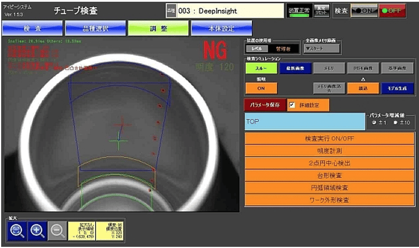Image resolution: width=419 pixels, height=248 pixels.
Task: Click the 品種 icon beside 003 : DeepInsight
Action: point(171,11)
